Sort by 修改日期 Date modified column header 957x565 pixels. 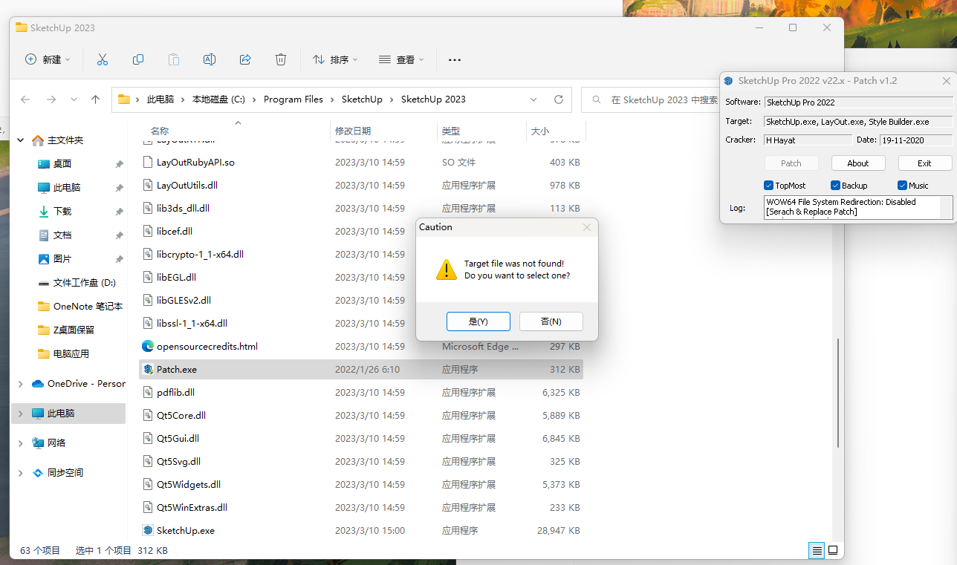353,131
